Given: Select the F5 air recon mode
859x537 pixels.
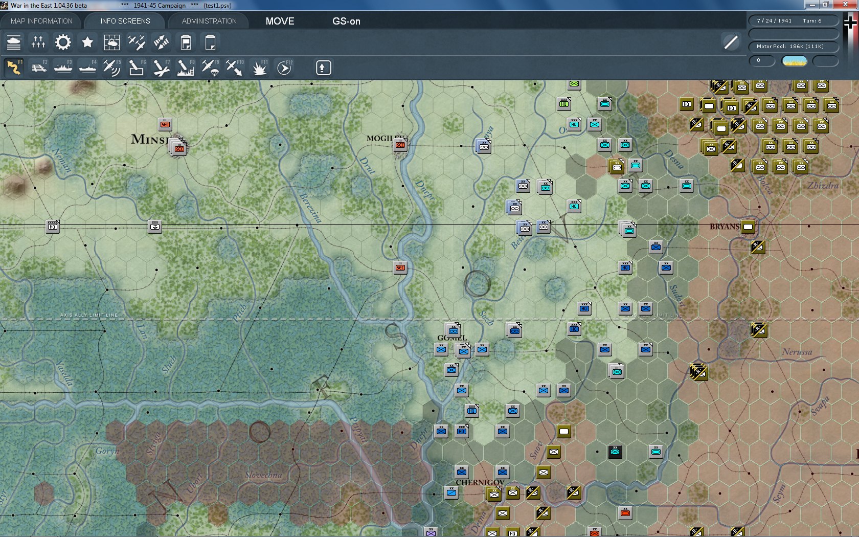Looking at the screenshot, I should (x=112, y=68).
